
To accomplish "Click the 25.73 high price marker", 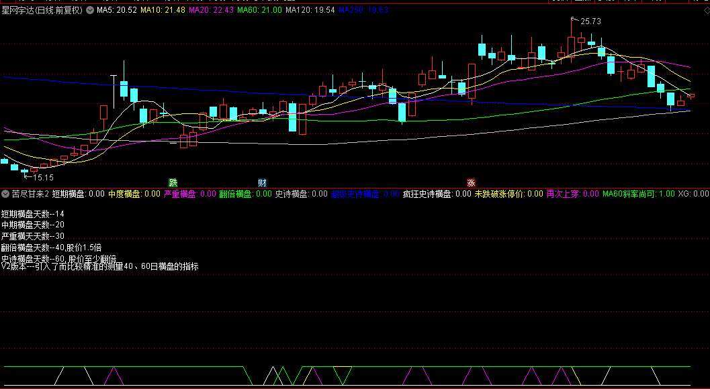I will pos(590,21).
